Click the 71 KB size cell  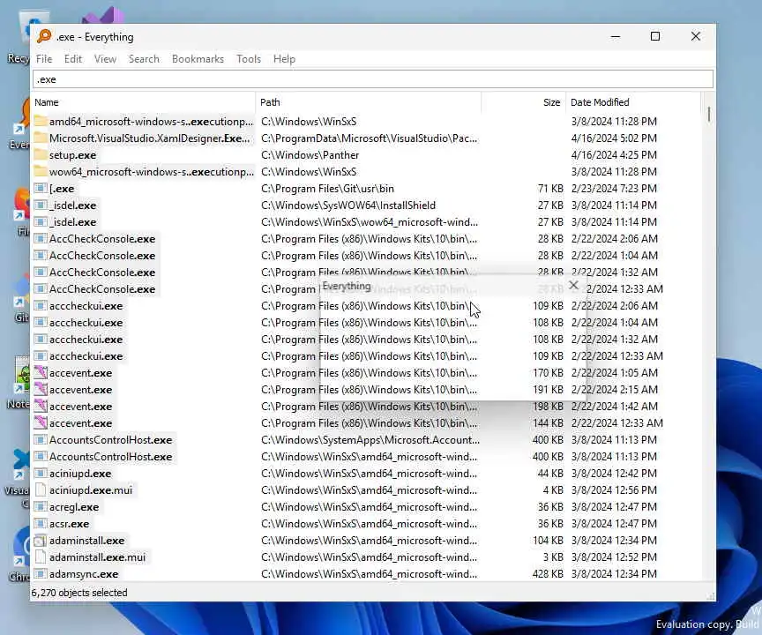(x=550, y=189)
